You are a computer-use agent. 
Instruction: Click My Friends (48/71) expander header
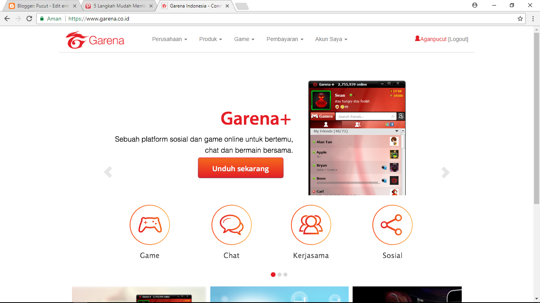point(356,131)
